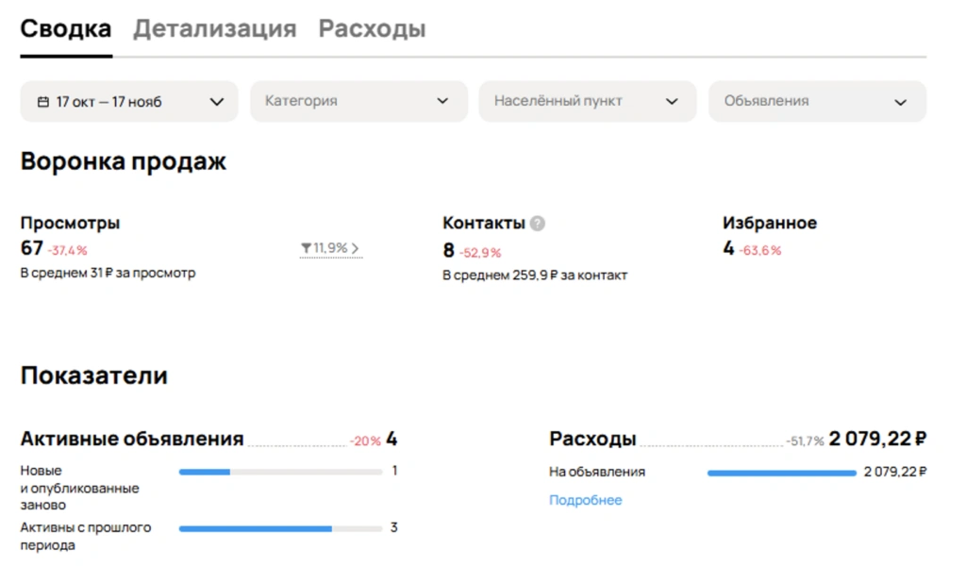The image size is (966, 583).
Task: Click the Контакты value 8
Action: (448, 251)
